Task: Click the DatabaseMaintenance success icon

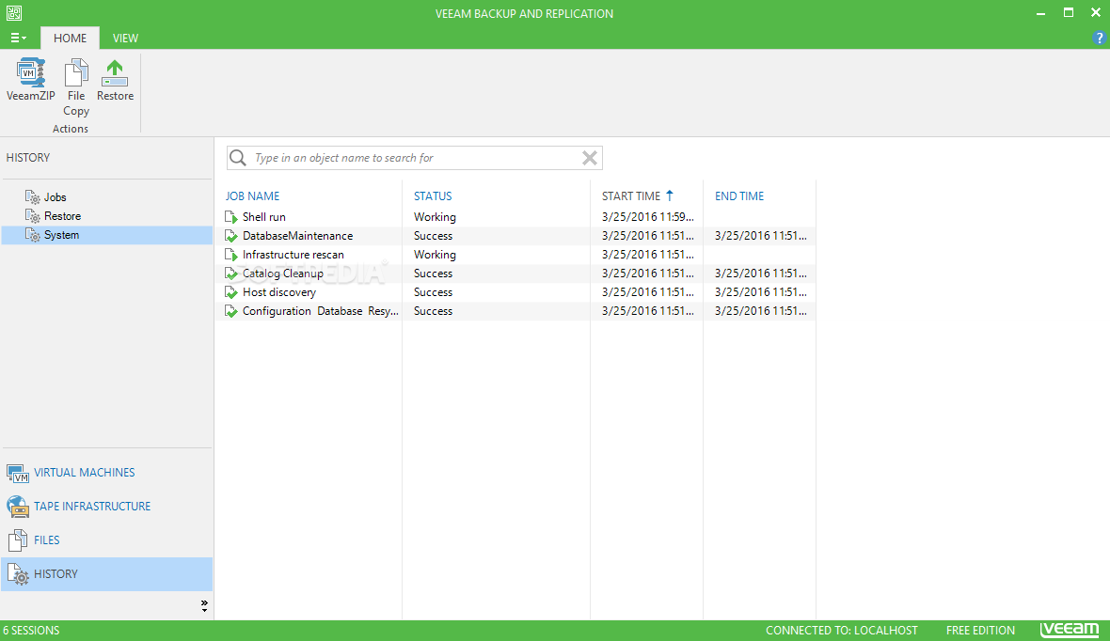Action: [x=231, y=236]
